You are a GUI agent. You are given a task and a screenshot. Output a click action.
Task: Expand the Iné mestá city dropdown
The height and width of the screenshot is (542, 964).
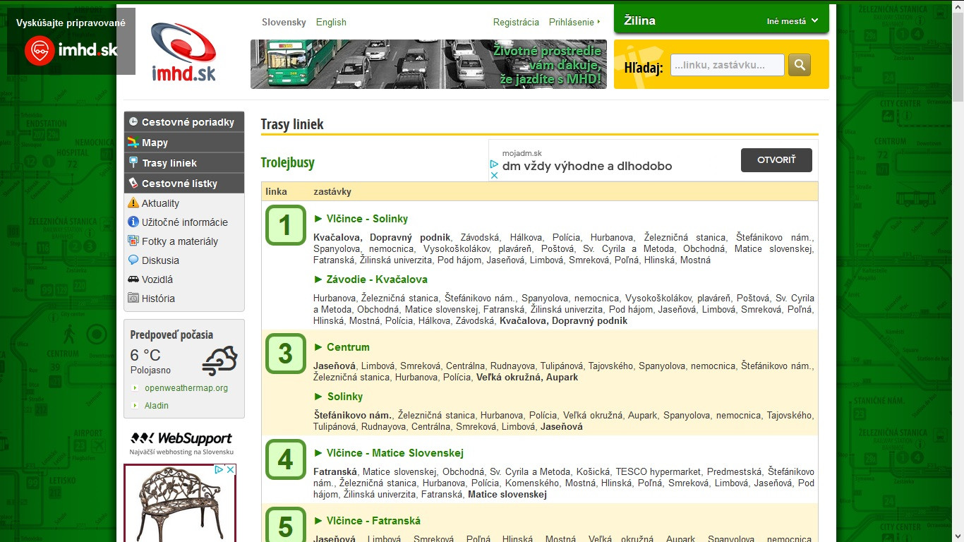(x=793, y=21)
